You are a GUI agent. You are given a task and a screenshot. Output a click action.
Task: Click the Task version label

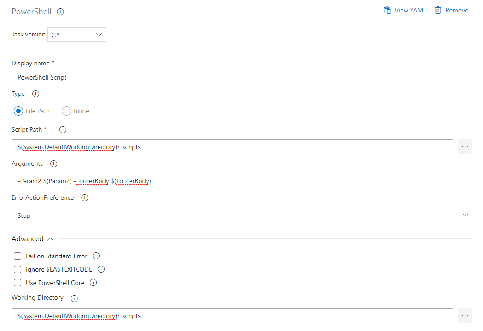click(28, 34)
